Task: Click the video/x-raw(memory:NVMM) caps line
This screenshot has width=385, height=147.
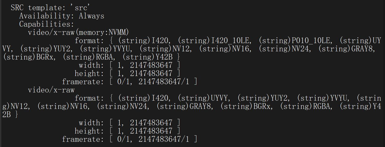Action: [x=78, y=32]
